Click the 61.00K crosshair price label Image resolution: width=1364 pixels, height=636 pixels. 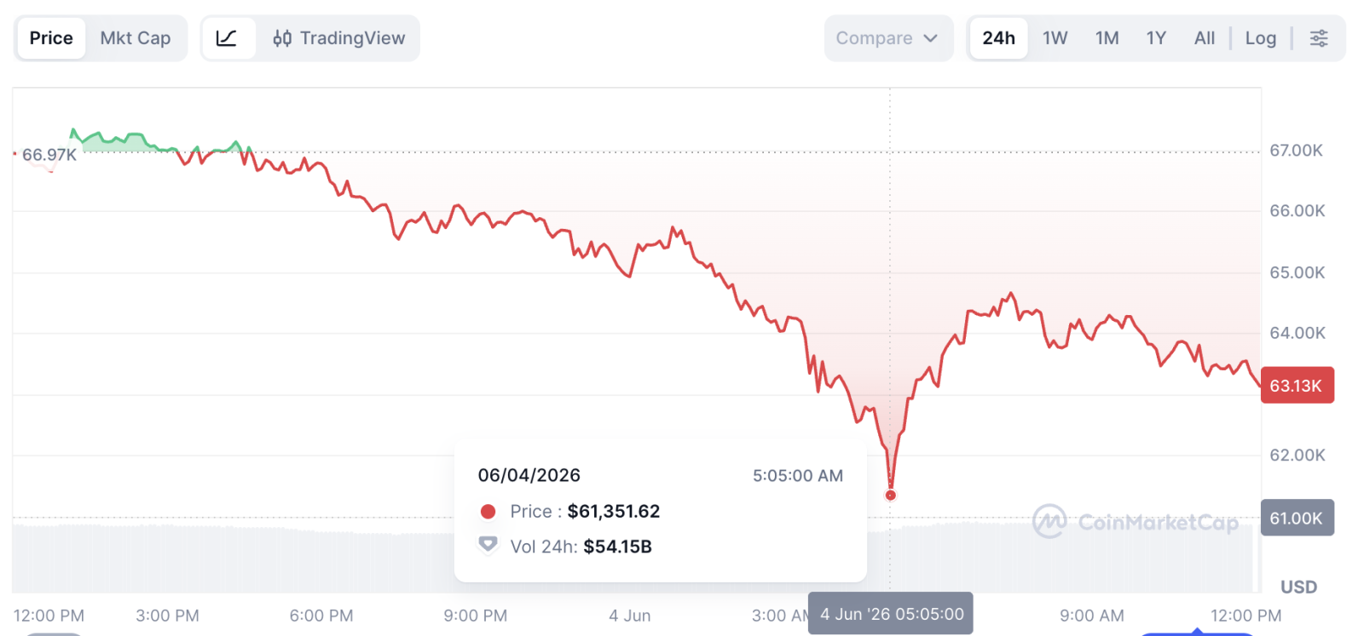(1297, 518)
